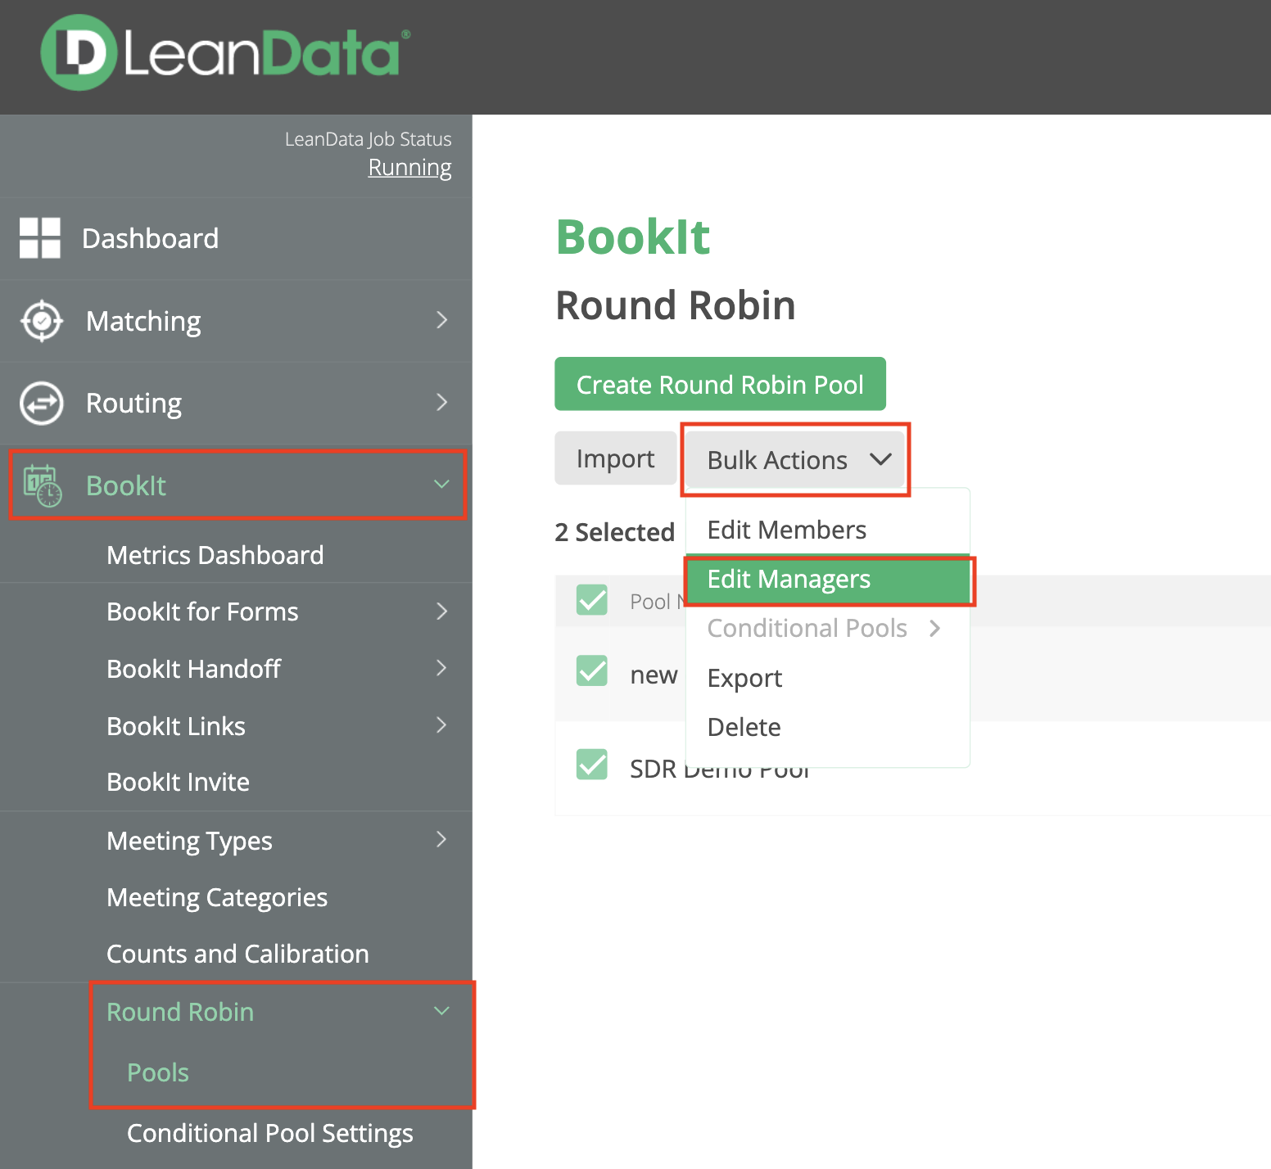Screen dimensions: 1271x1169
Task: Click the BookIt calendar clock icon
Action: click(43, 485)
